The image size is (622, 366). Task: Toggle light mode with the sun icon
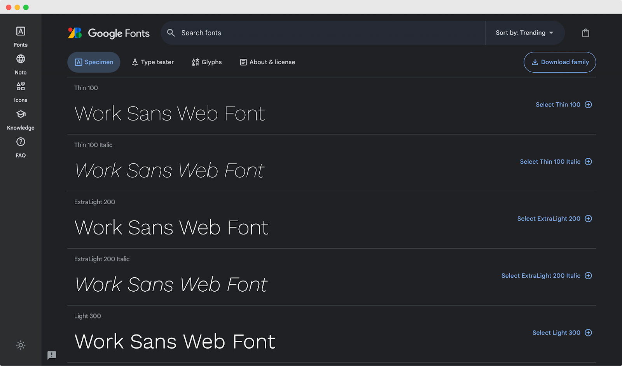(20, 345)
